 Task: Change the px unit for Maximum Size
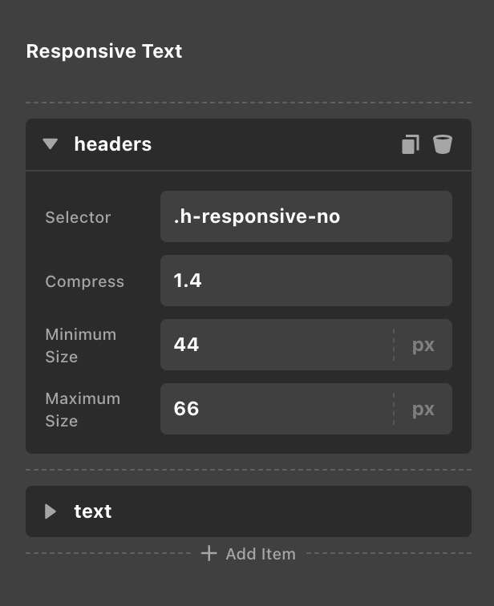tap(423, 409)
